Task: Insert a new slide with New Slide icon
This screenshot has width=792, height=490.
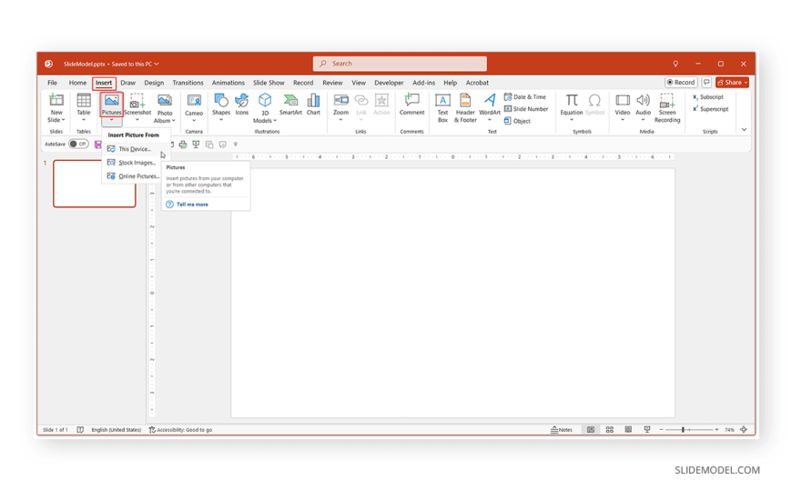Action: pos(56,100)
